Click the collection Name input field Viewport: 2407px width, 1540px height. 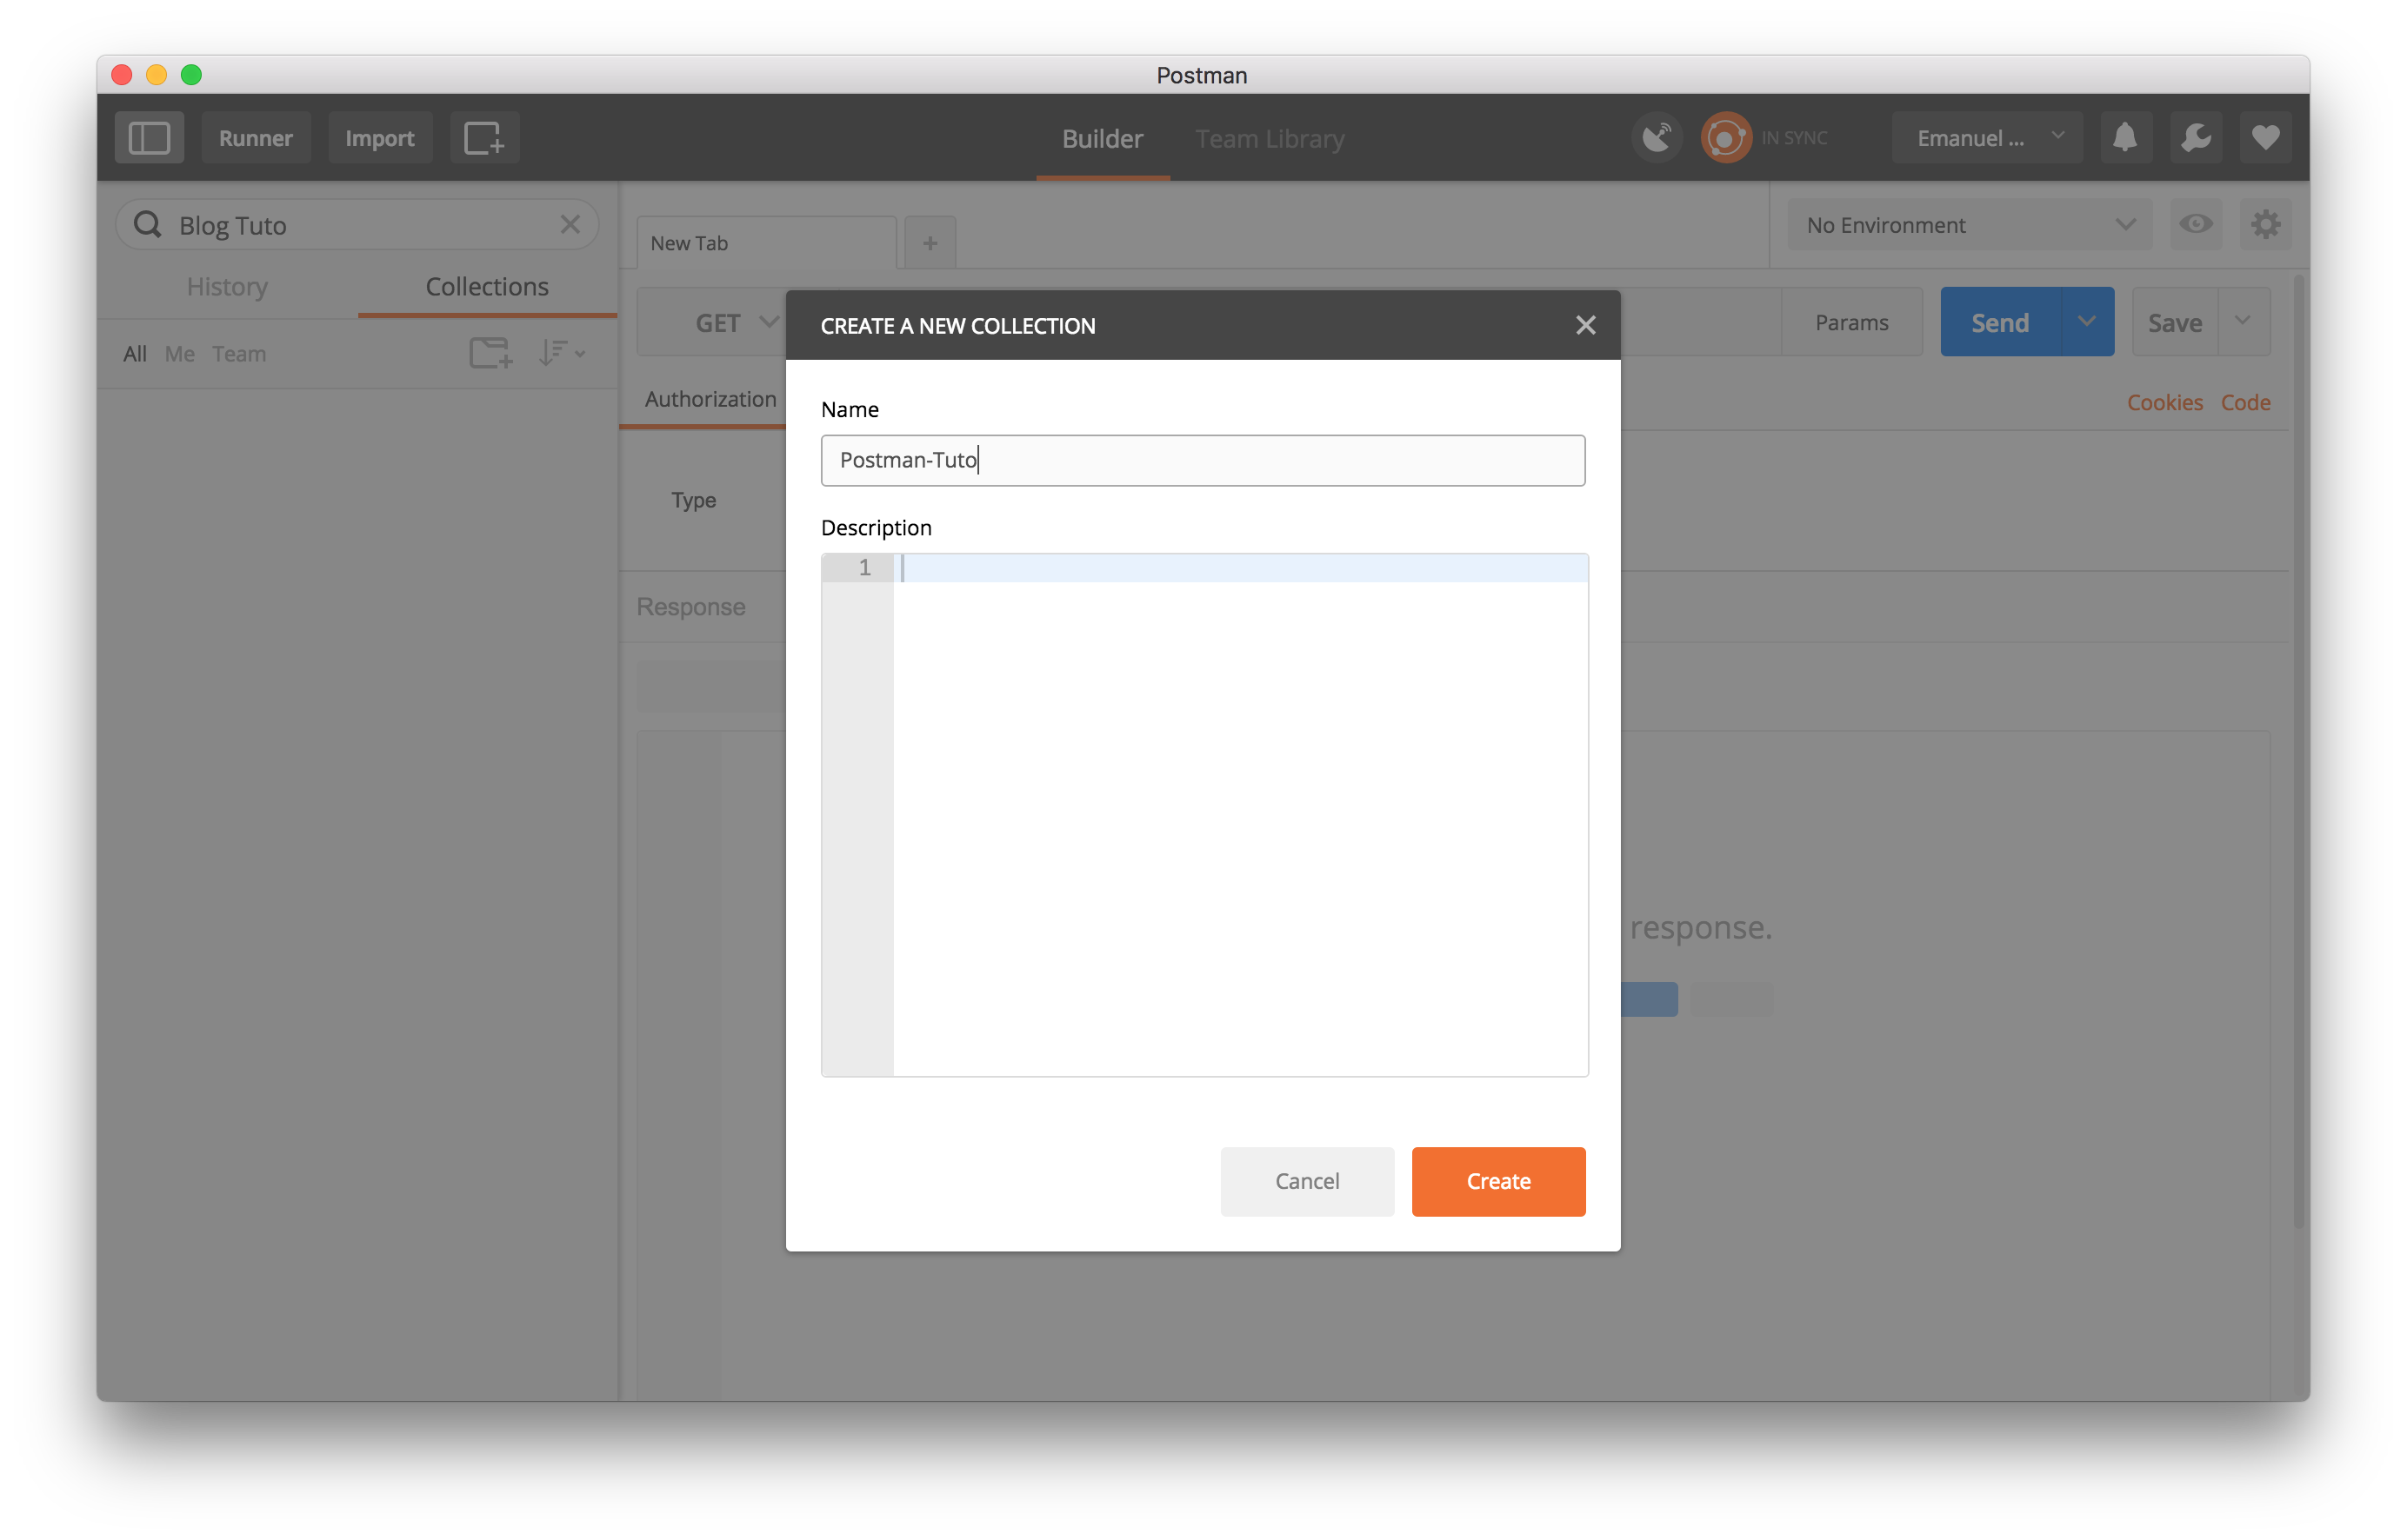coord(1203,460)
